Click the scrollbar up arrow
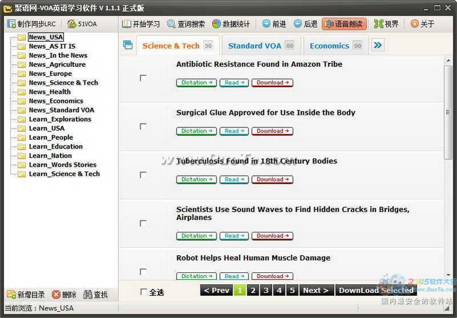The height and width of the screenshot is (318, 457). click(x=448, y=61)
